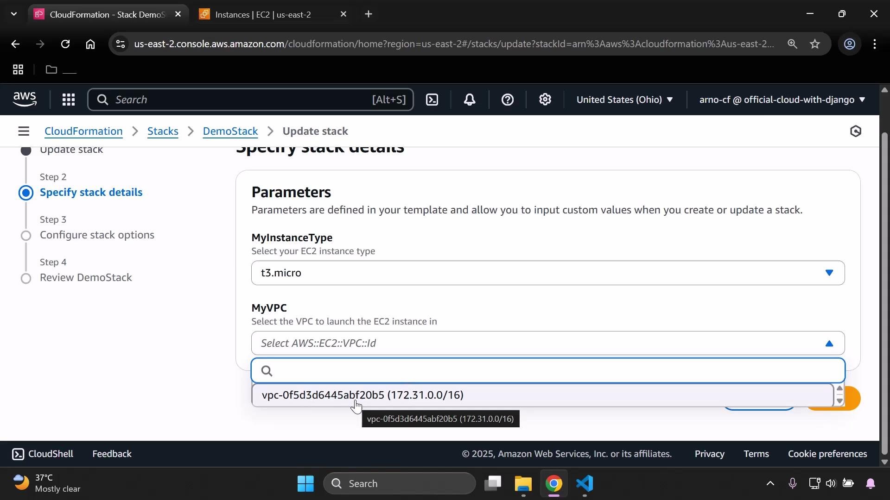Bookmark this page with the star icon
Screen dimensions: 890x500
coord(815,44)
